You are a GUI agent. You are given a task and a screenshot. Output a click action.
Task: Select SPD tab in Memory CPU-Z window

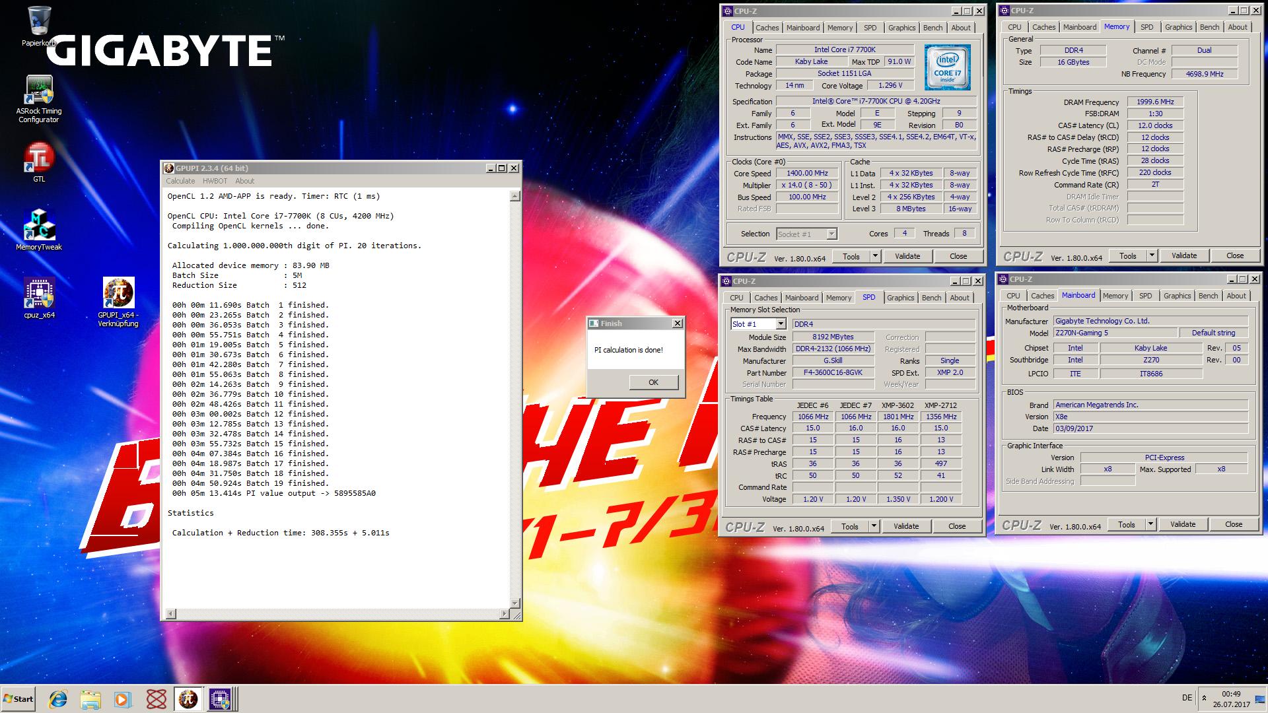pyautogui.click(x=1146, y=27)
